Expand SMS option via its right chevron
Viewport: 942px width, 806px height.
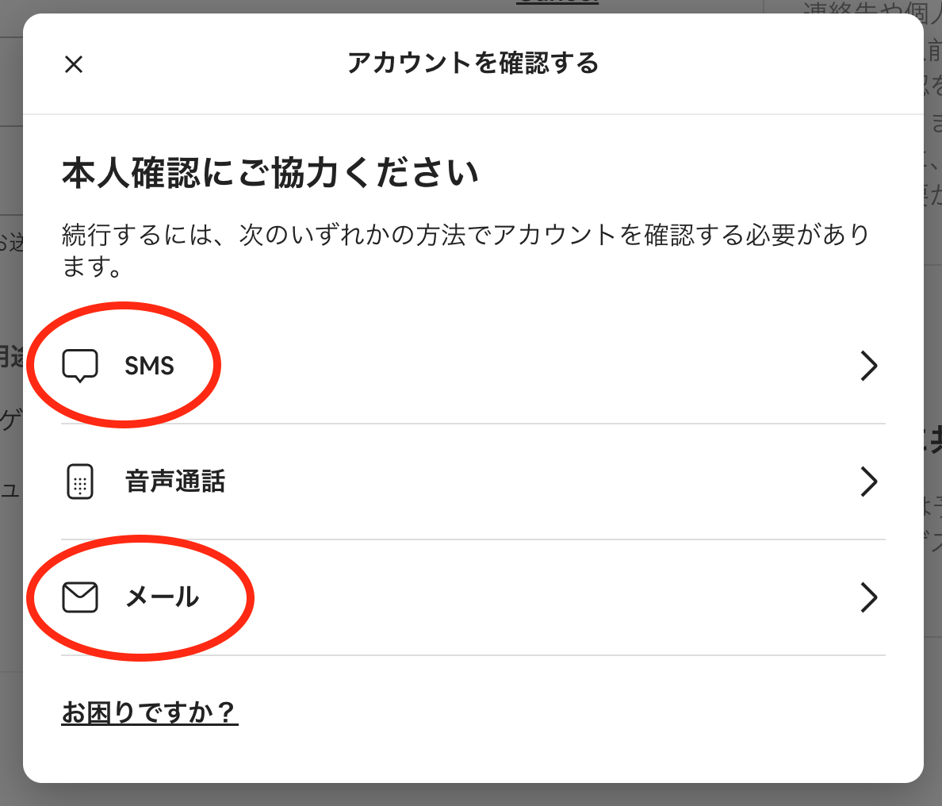pyautogui.click(x=869, y=366)
